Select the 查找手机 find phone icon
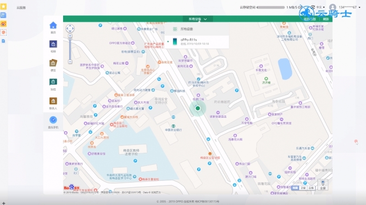The image size is (366, 205). point(53,120)
